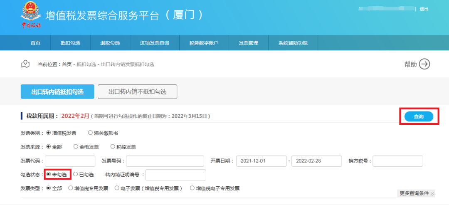Screen dimensions: 449x205
Task: Expand 更多查询条件 options
Action: click(417, 193)
